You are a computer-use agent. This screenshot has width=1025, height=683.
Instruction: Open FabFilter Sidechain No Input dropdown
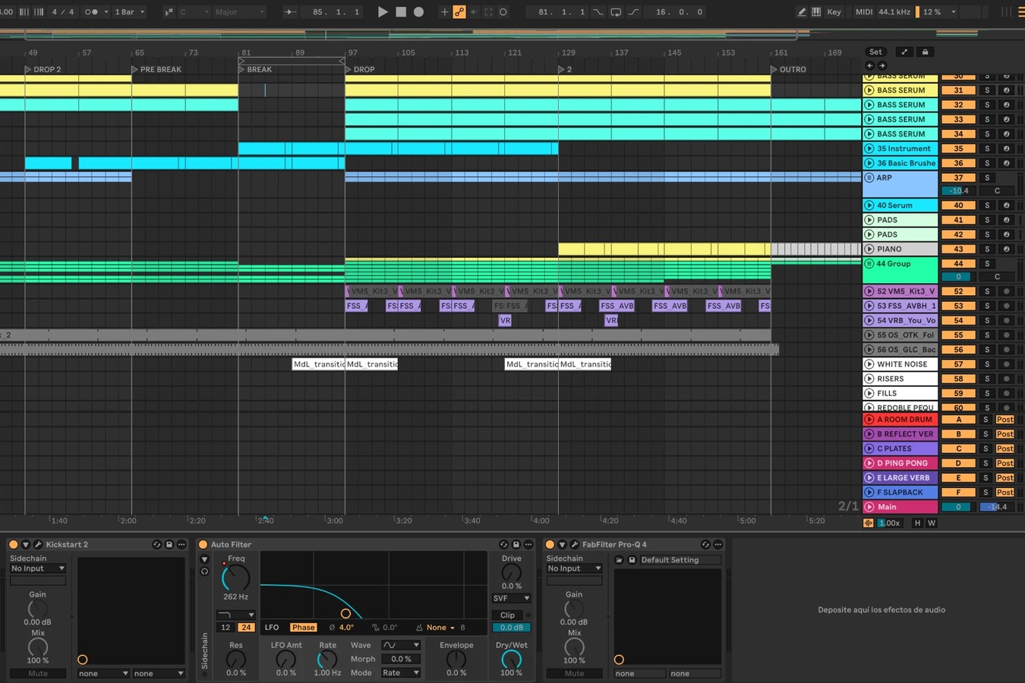point(575,568)
